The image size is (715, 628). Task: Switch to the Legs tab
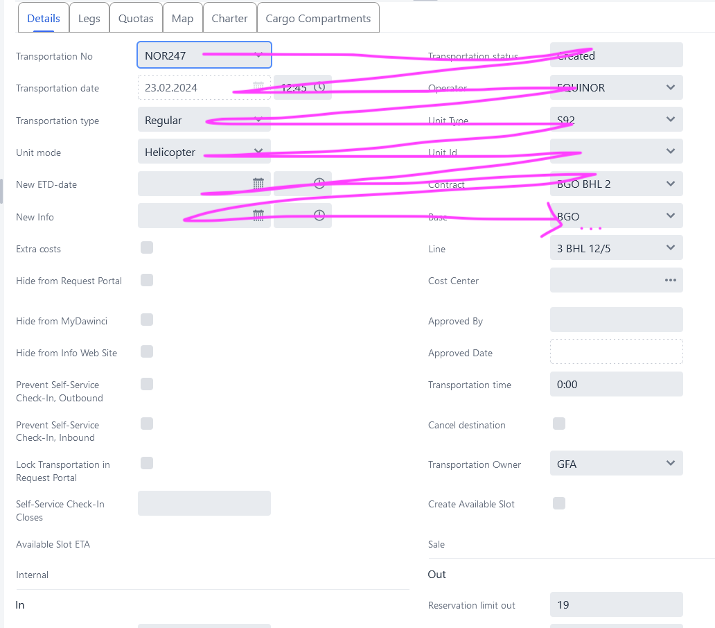(89, 19)
